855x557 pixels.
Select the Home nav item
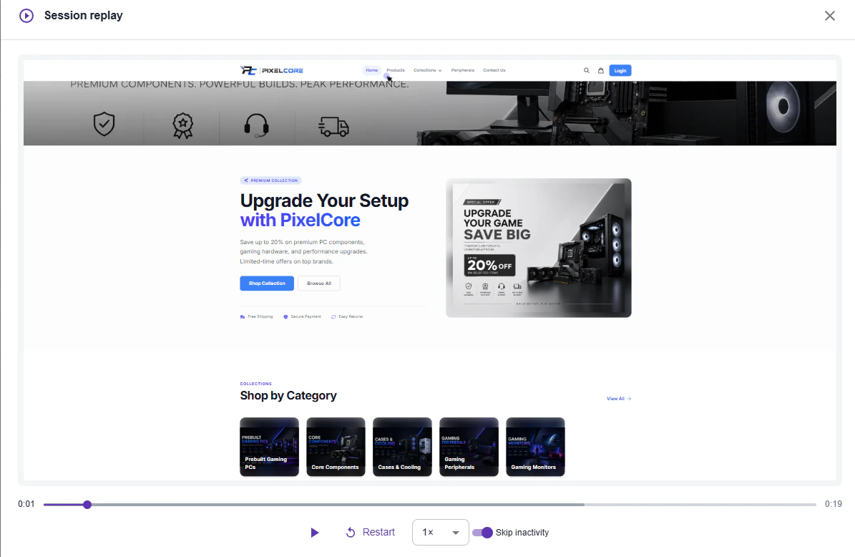point(372,70)
